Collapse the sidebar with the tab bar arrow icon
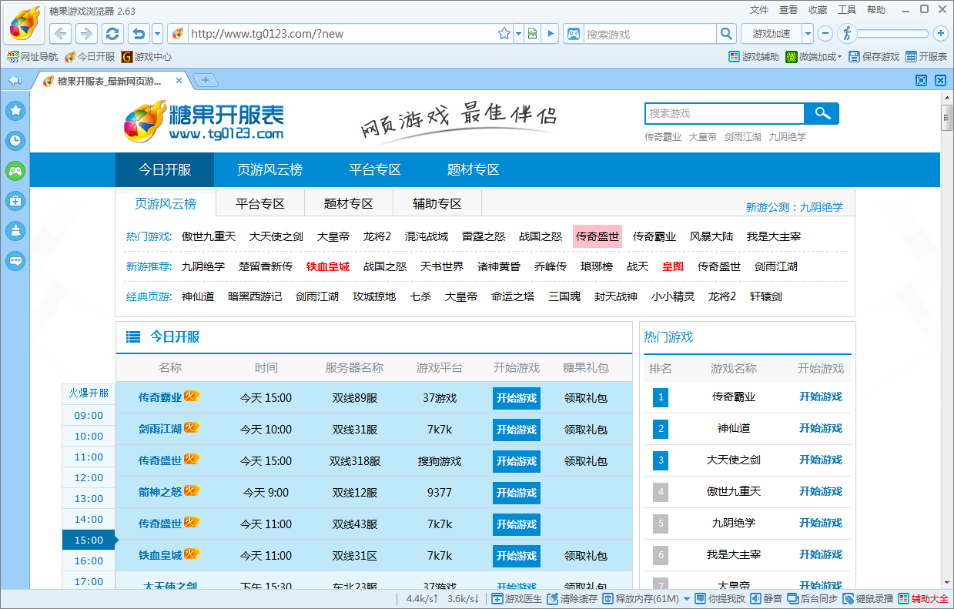 (x=15, y=80)
